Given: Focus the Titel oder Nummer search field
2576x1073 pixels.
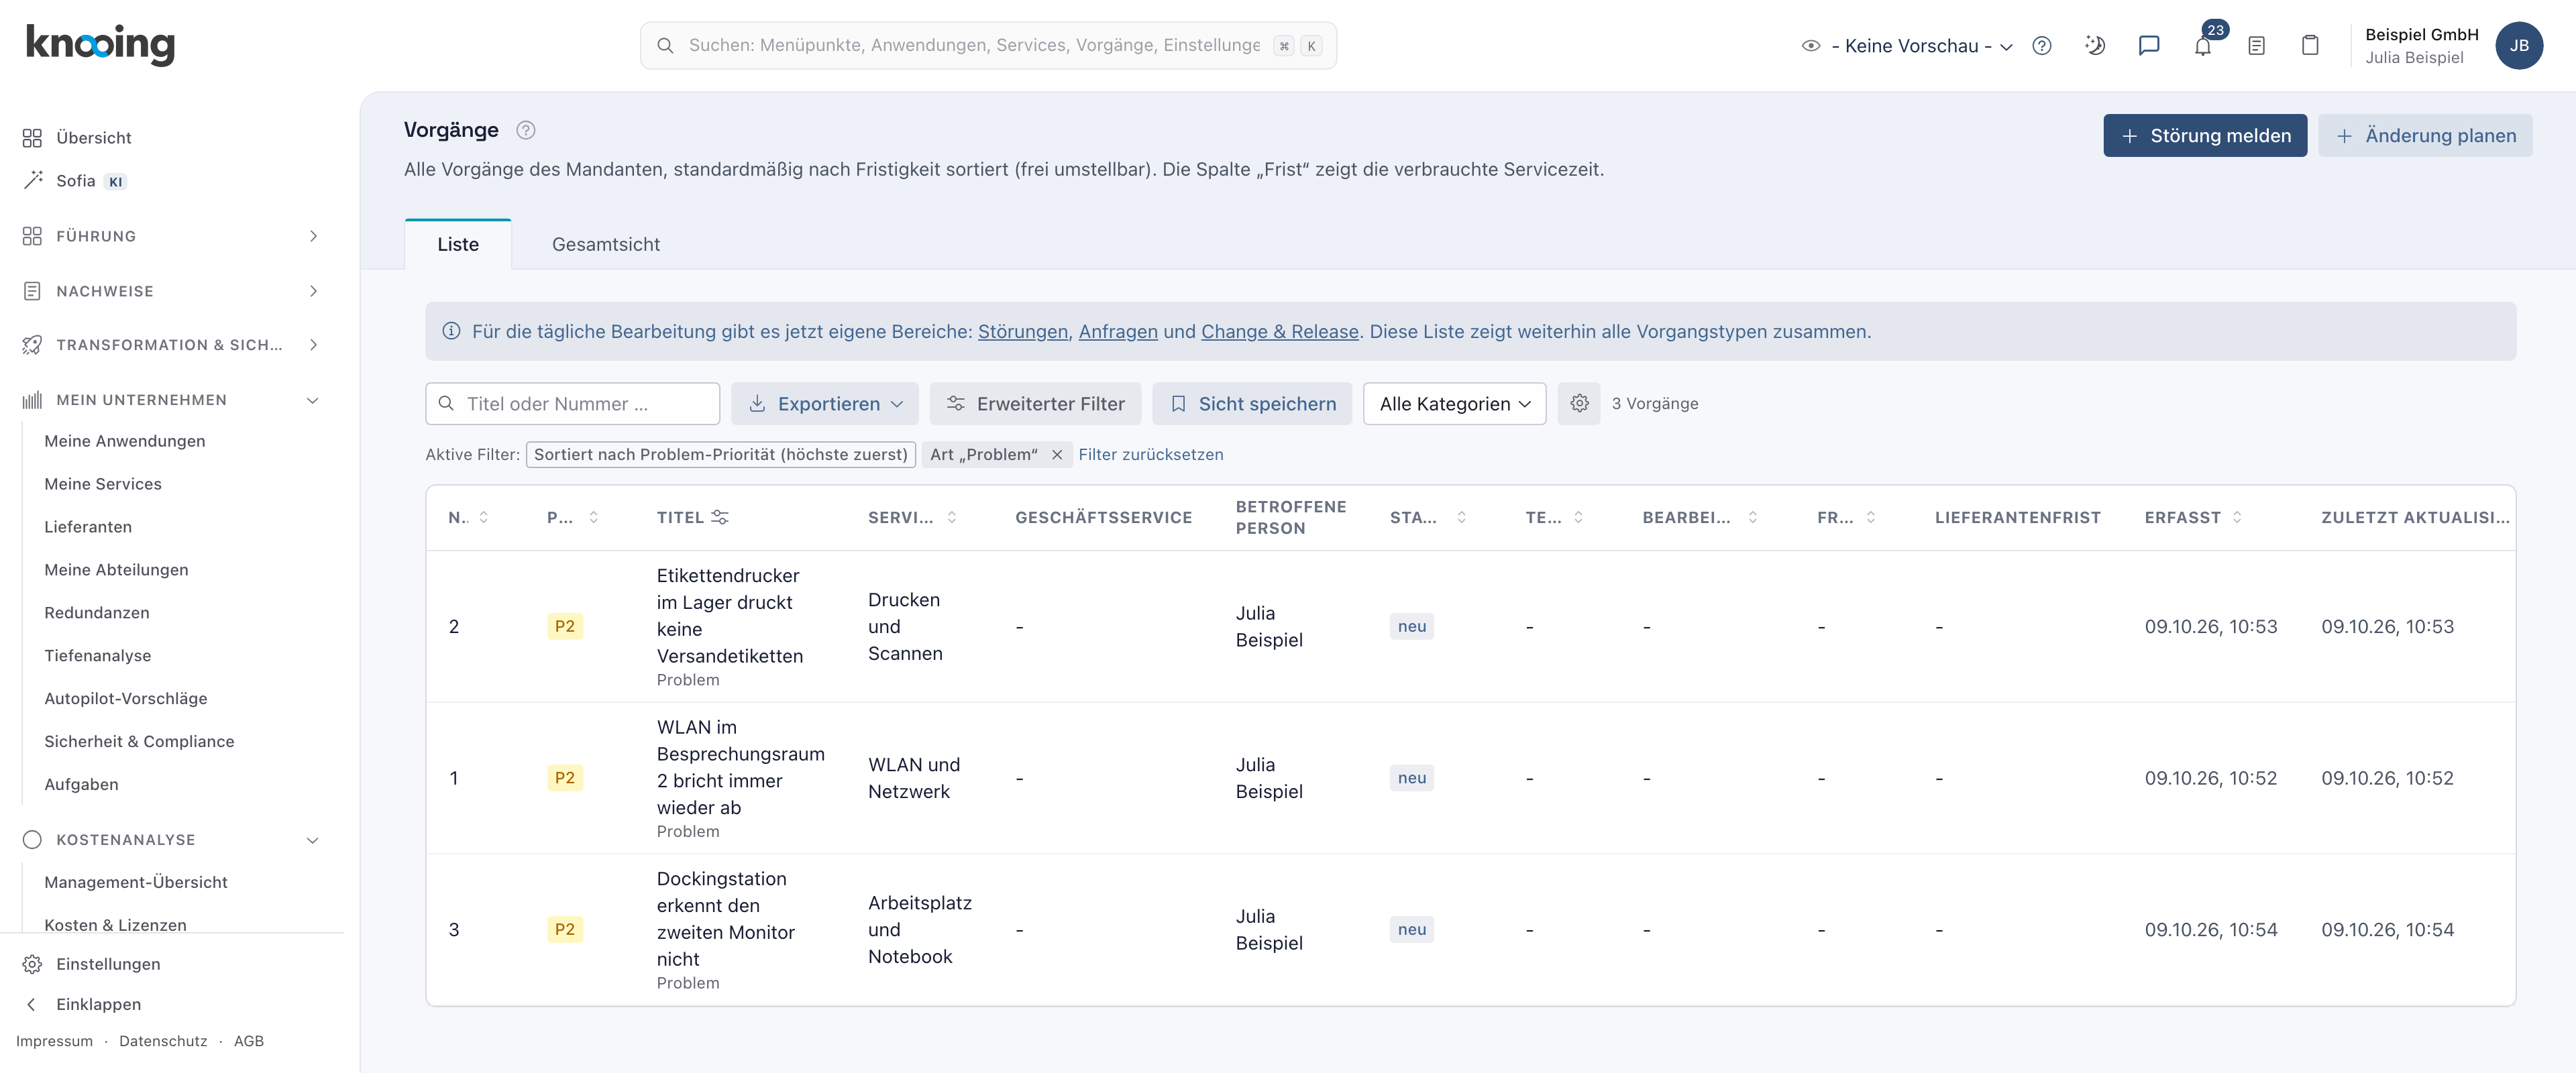Looking at the screenshot, I should (572, 403).
